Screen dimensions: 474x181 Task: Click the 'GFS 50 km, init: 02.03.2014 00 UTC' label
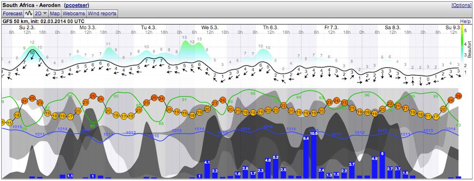pyautogui.click(x=44, y=22)
